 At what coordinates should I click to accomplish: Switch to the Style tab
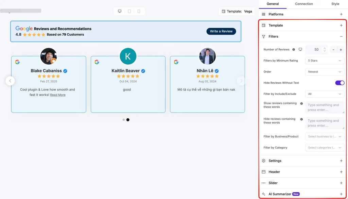point(335,4)
